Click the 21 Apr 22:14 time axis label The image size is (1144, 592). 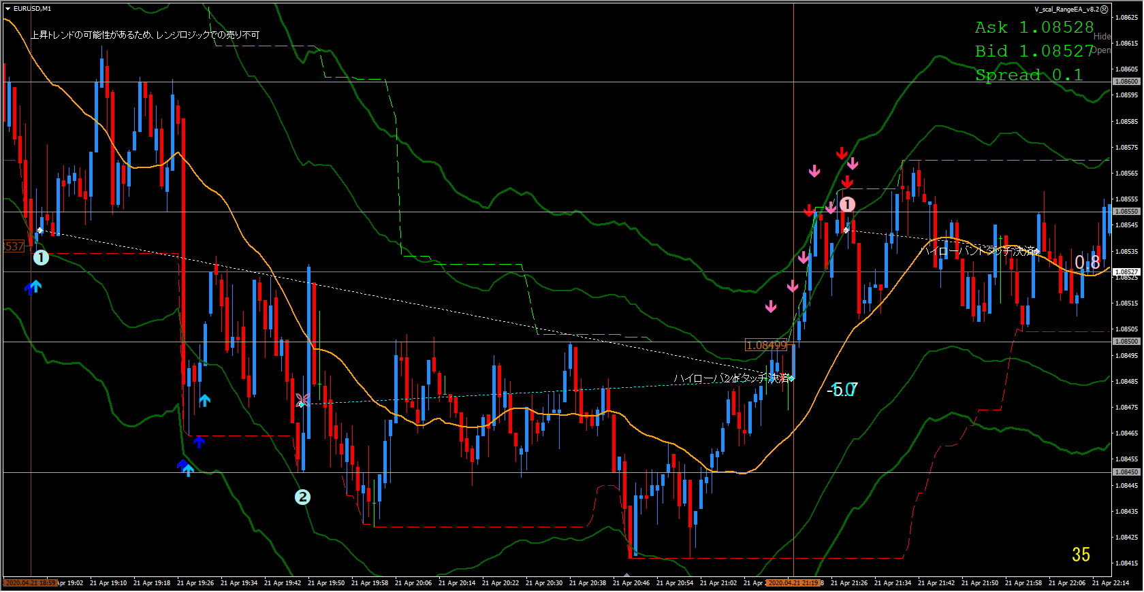pyautogui.click(x=1111, y=583)
